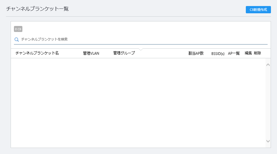277x154 pixels.
Task: Sort by 管理VLAN column header
Action: pyautogui.click(x=91, y=53)
